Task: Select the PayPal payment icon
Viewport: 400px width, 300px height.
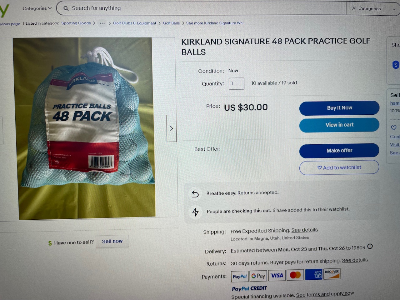Action: (240, 276)
